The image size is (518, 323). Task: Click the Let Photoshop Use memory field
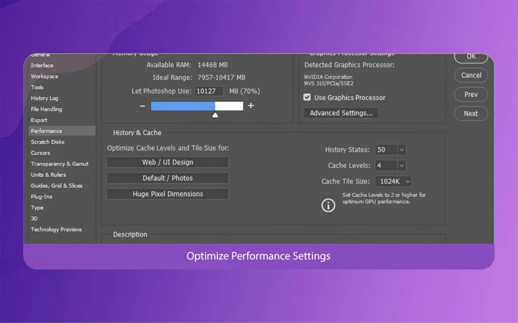tap(209, 91)
